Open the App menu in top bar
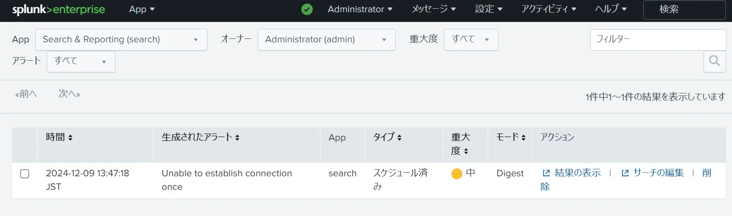Screen dimensions: 732x216 [142, 9]
